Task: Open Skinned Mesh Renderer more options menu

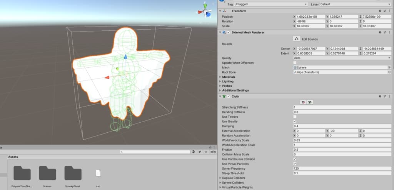Action: tap(389, 32)
